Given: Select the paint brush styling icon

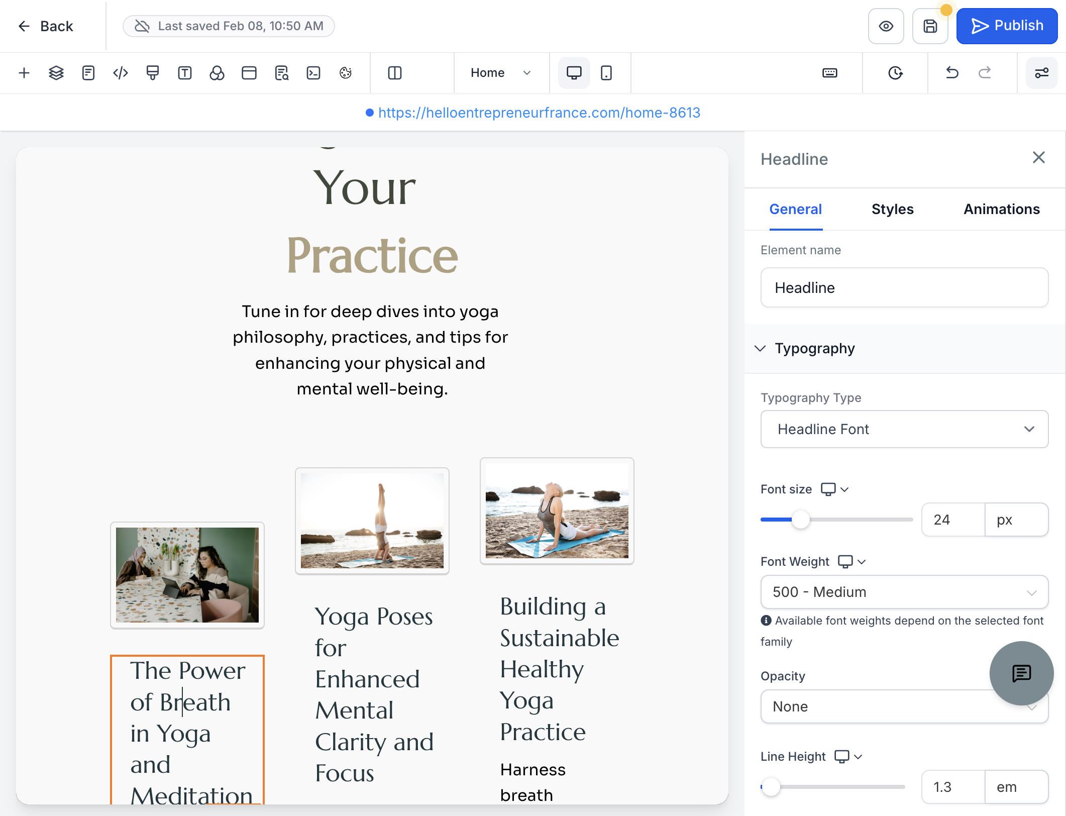Looking at the screenshot, I should 153,73.
